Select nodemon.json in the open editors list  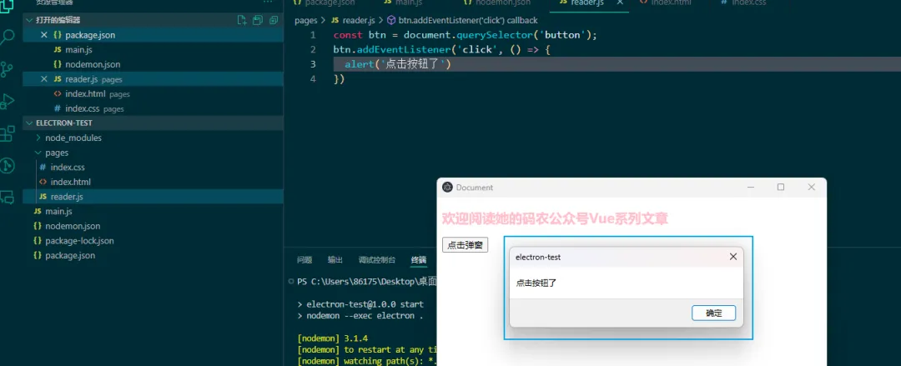(93, 64)
